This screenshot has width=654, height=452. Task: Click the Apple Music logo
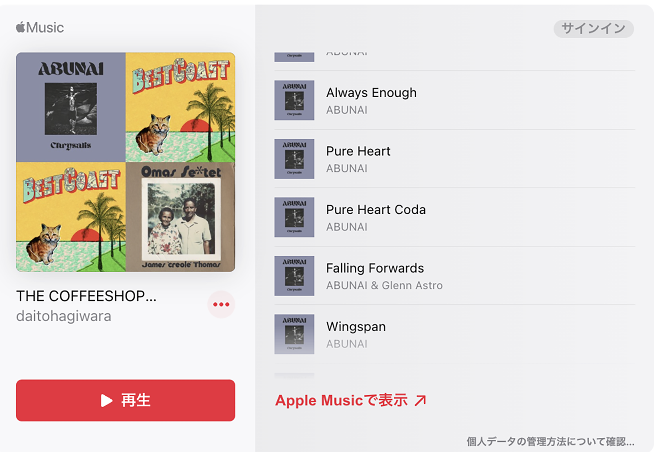[x=40, y=28]
